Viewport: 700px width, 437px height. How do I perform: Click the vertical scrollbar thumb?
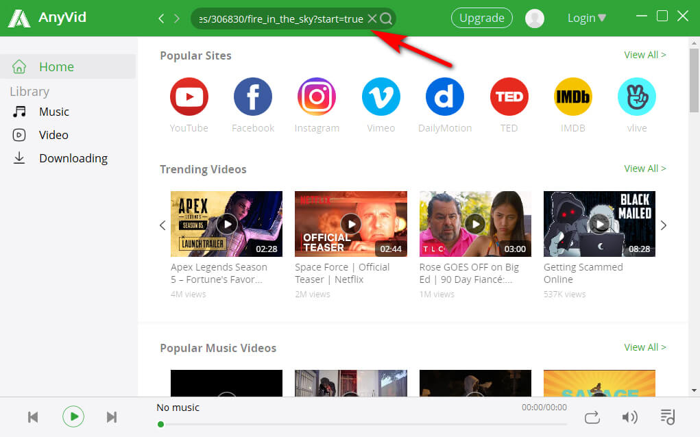pos(694,80)
